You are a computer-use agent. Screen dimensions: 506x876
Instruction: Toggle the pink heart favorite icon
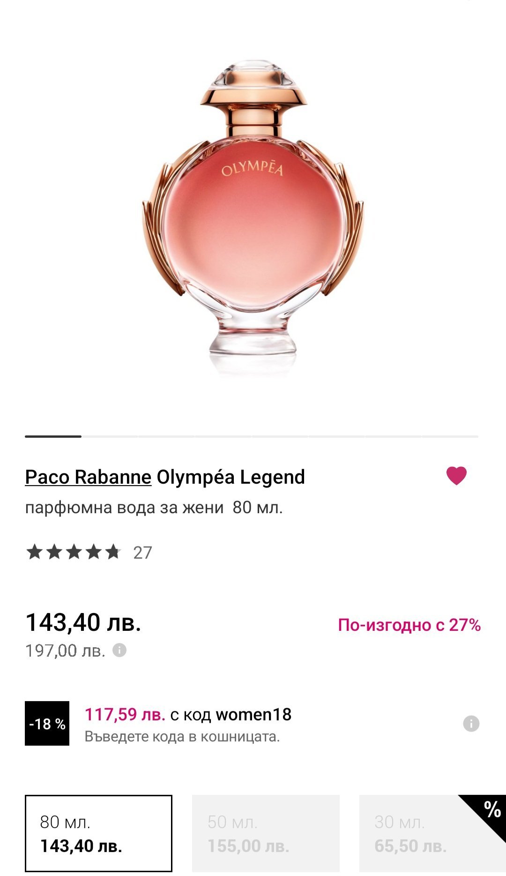tap(456, 476)
